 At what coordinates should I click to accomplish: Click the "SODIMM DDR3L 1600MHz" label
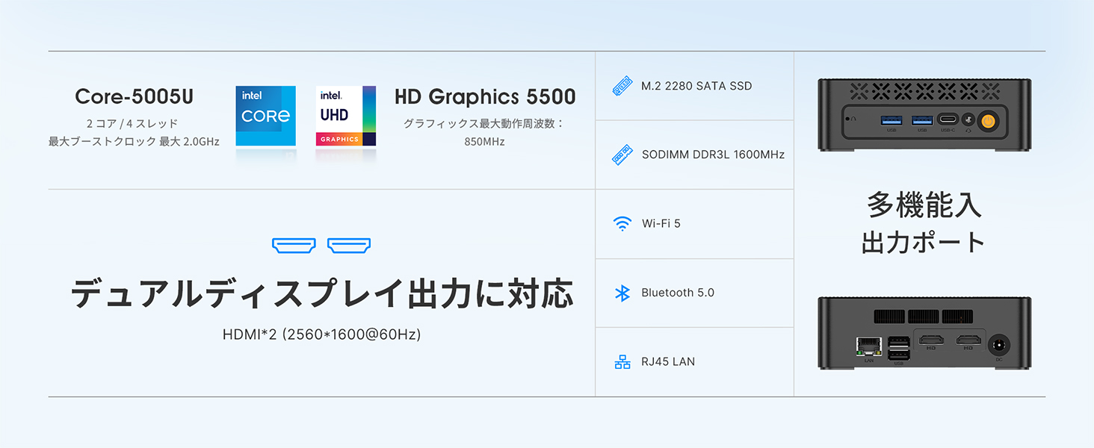[x=713, y=155]
